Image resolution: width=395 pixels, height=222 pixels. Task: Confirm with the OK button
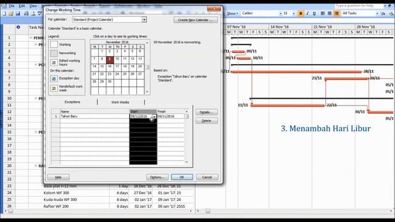point(182,177)
